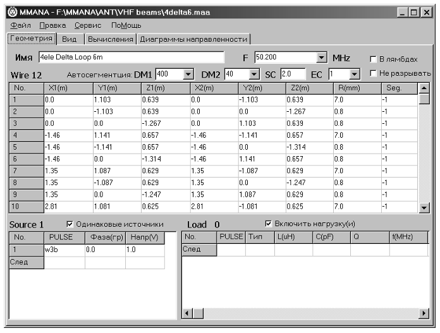Toggle 'Включить нагрузку(и)' checkbox
The image size is (440, 333).
269,224
